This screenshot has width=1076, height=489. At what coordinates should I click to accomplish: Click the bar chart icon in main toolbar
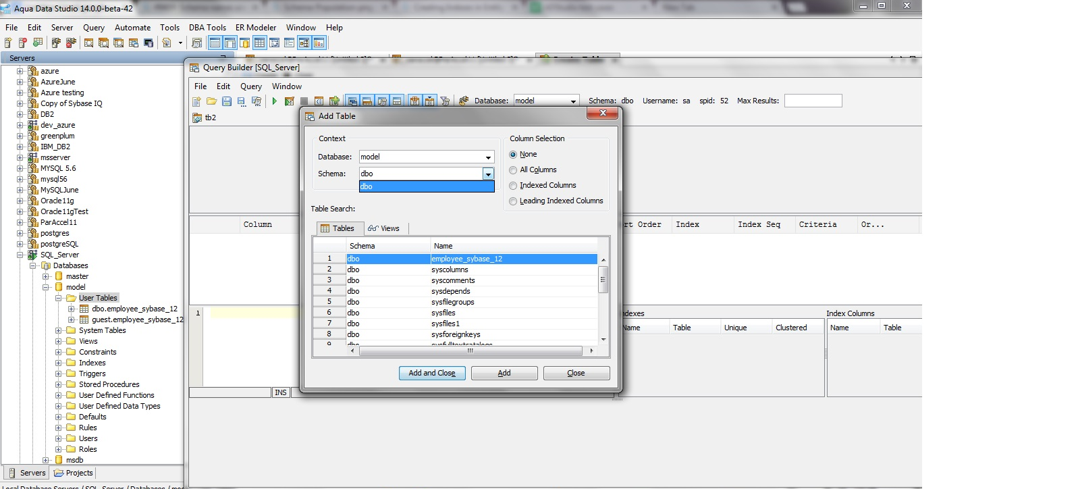(319, 43)
